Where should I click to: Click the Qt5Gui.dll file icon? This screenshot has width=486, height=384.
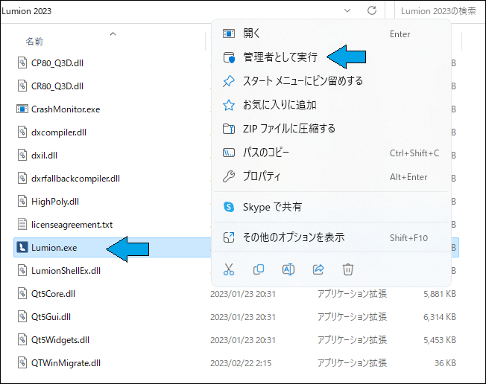[x=22, y=316]
